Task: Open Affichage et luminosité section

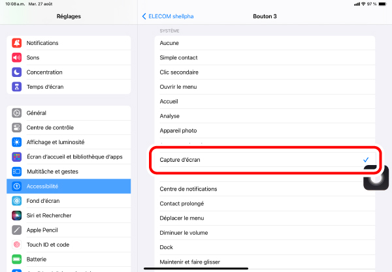Action: click(69, 142)
